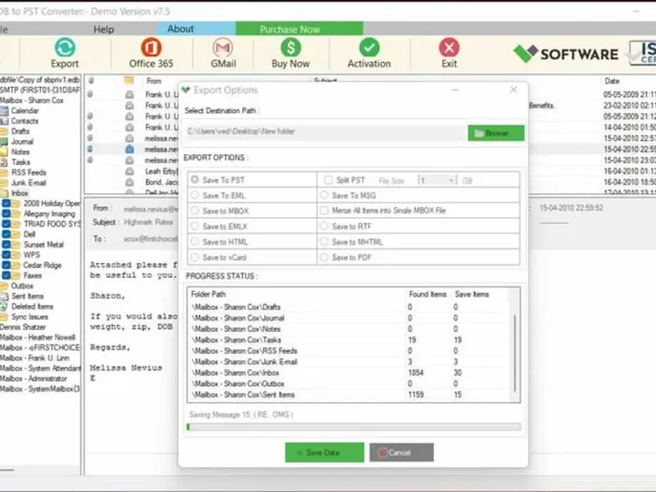The image size is (656, 492).
Task: Select Mailbox - System Attendant in tree
Action: tap(40, 368)
